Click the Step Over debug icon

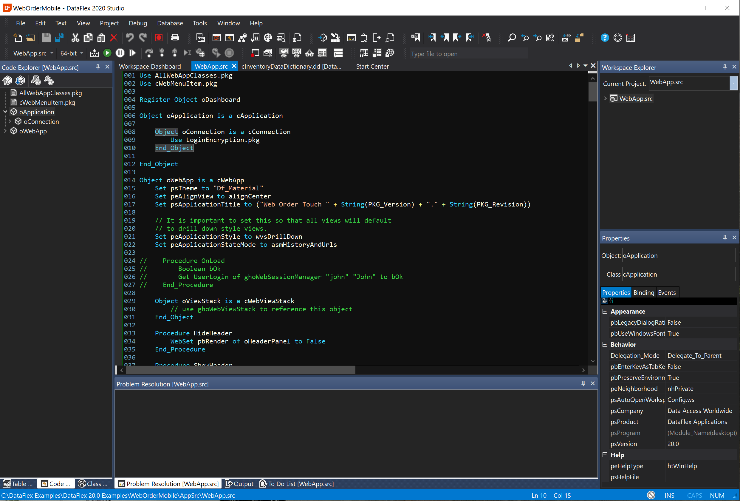149,53
